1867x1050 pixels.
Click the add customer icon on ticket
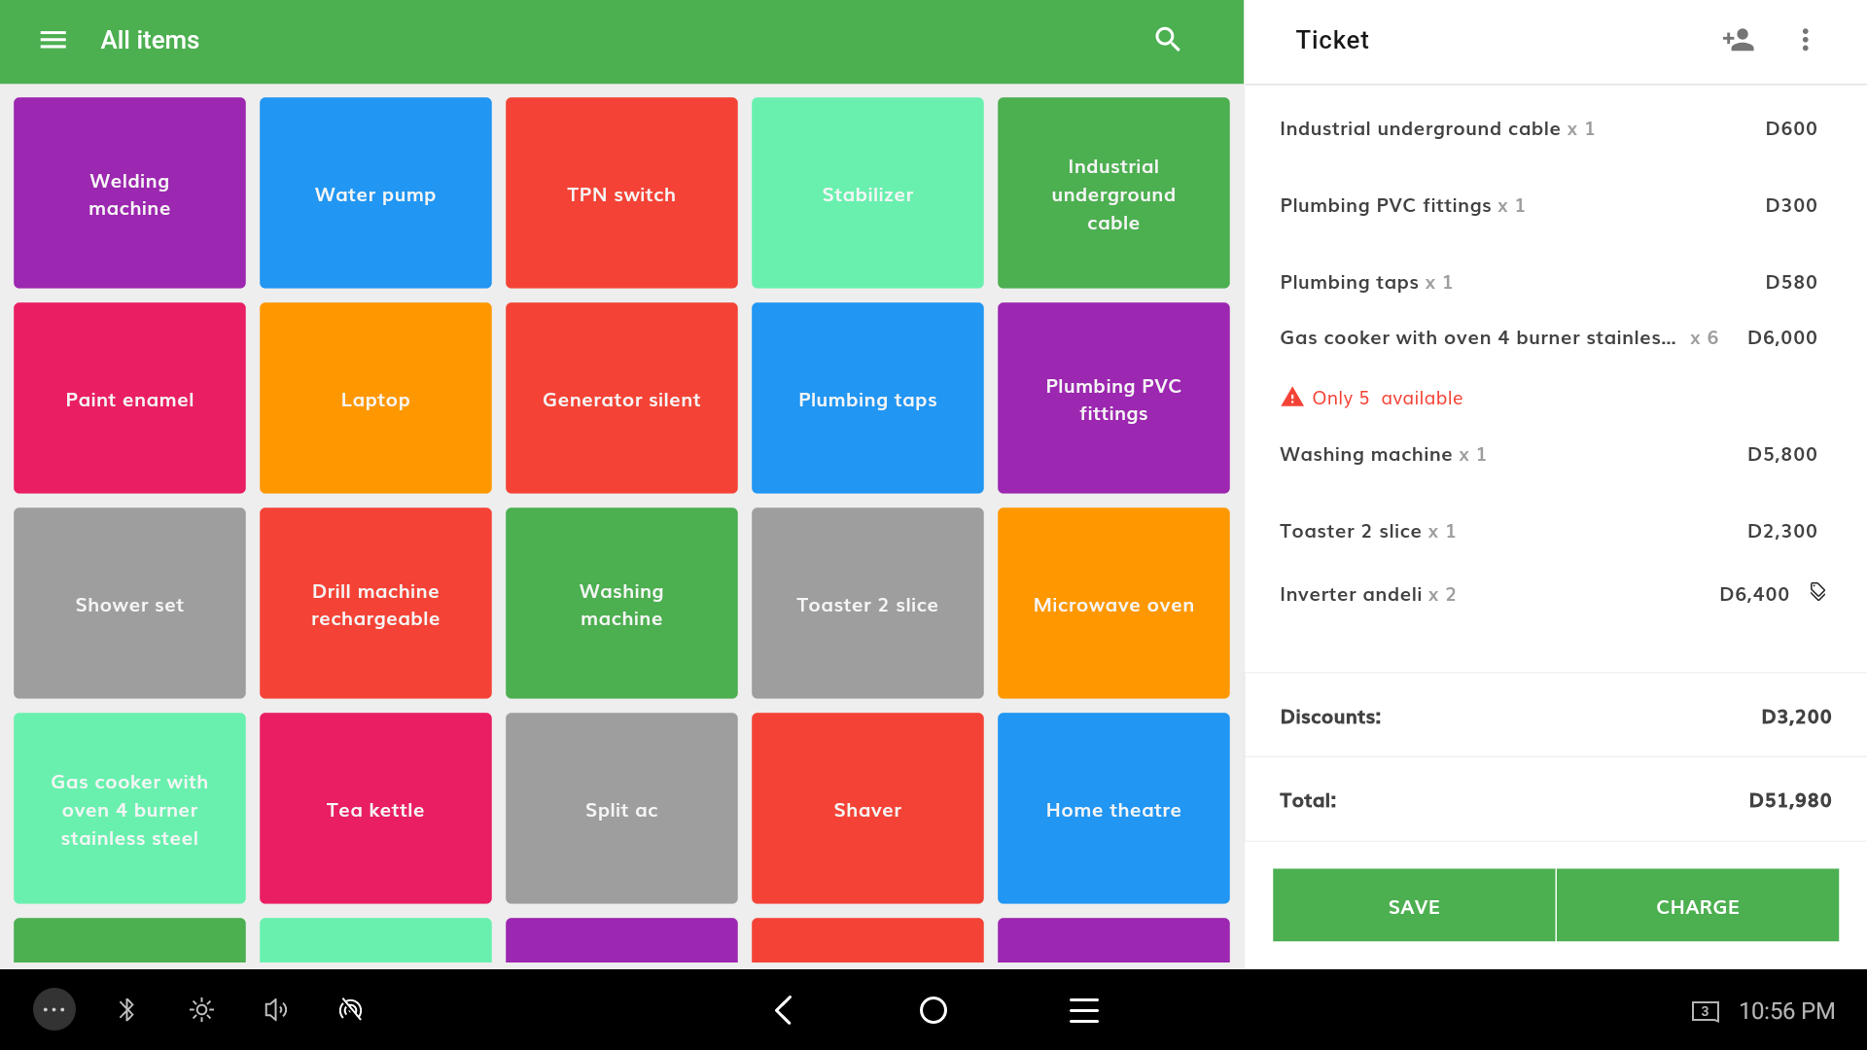point(1738,40)
